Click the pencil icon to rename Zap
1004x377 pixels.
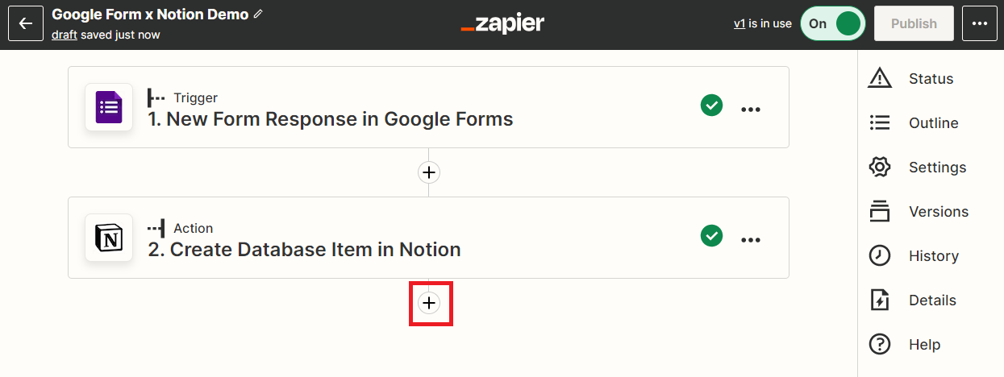pyautogui.click(x=258, y=14)
